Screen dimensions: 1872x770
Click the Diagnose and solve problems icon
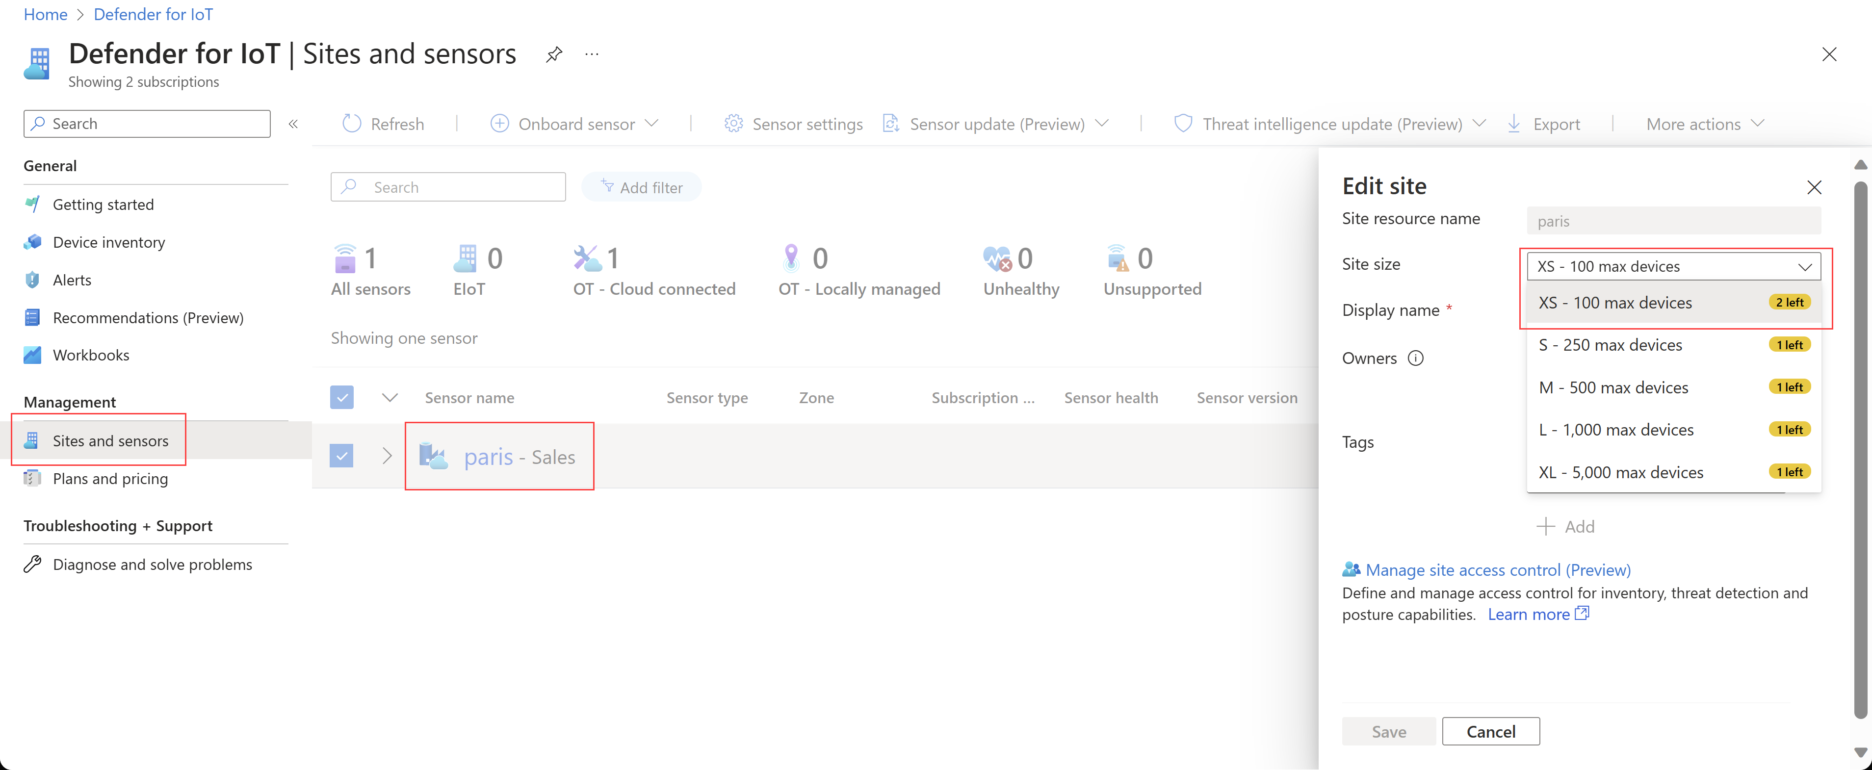click(32, 564)
